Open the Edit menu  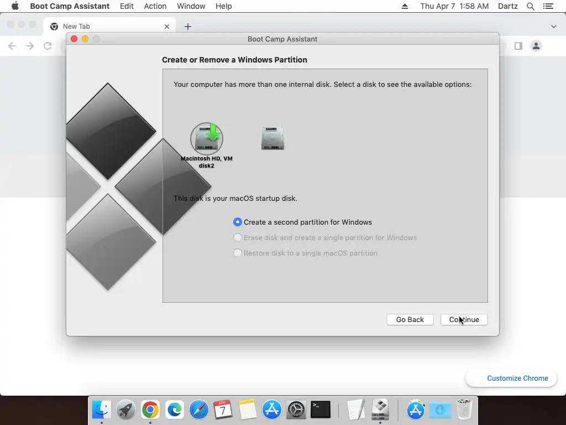(x=127, y=6)
